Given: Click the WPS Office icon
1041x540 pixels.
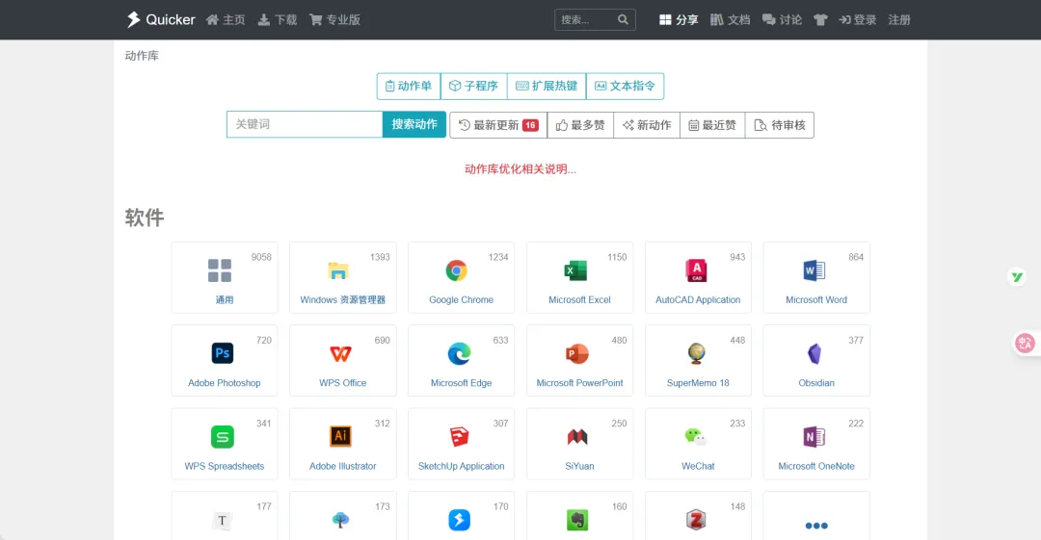Looking at the screenshot, I should (340, 354).
